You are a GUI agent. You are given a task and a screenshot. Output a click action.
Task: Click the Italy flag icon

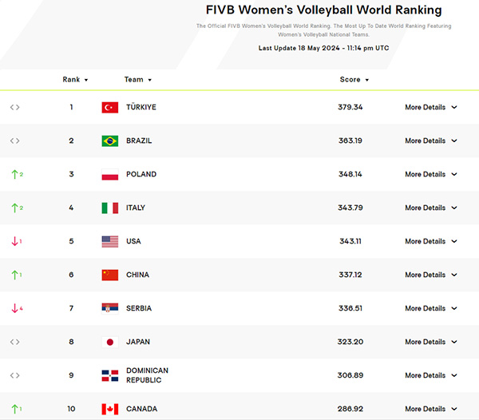[x=110, y=208]
